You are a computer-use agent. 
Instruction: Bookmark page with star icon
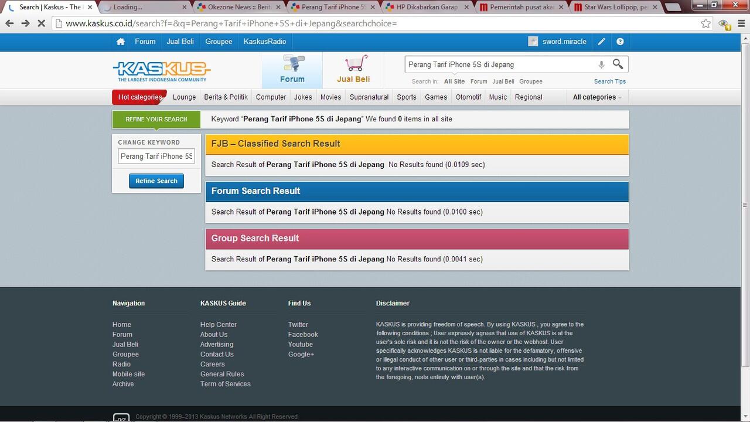tap(705, 23)
